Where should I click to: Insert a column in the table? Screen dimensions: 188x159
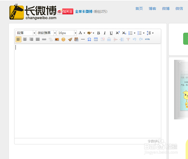[x=122, y=39]
